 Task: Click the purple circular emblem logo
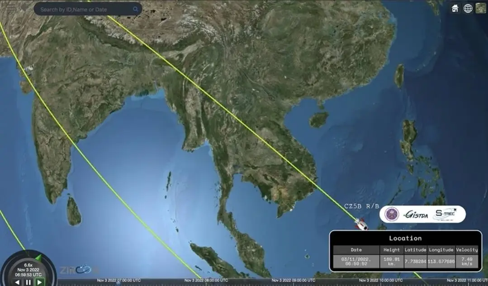pyautogui.click(x=392, y=214)
